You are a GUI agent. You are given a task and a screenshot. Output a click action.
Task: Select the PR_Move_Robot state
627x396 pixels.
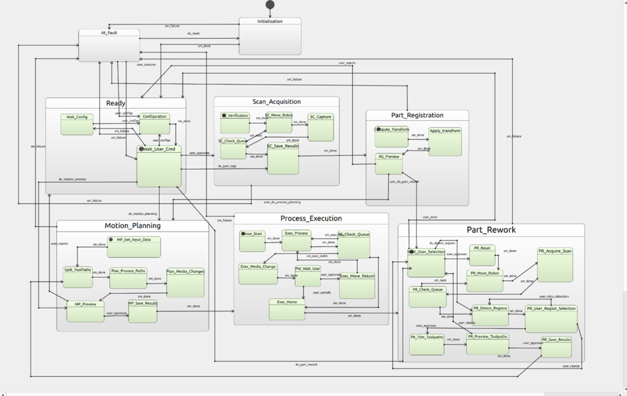(485, 281)
